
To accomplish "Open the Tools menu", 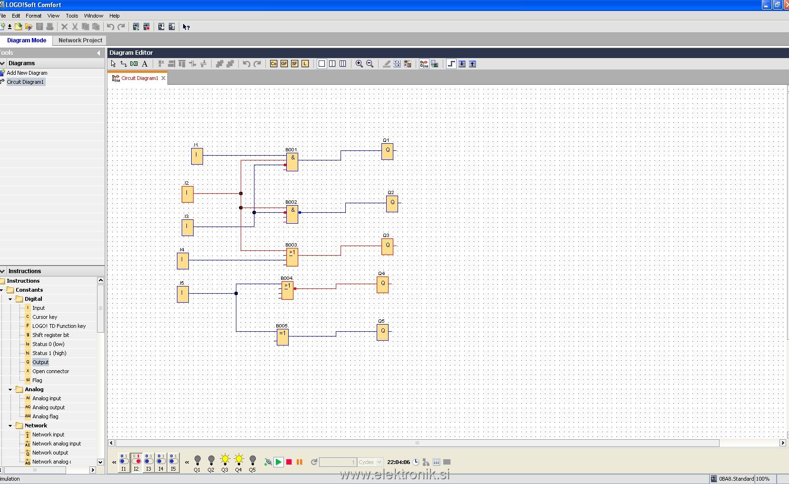I will tap(72, 16).
